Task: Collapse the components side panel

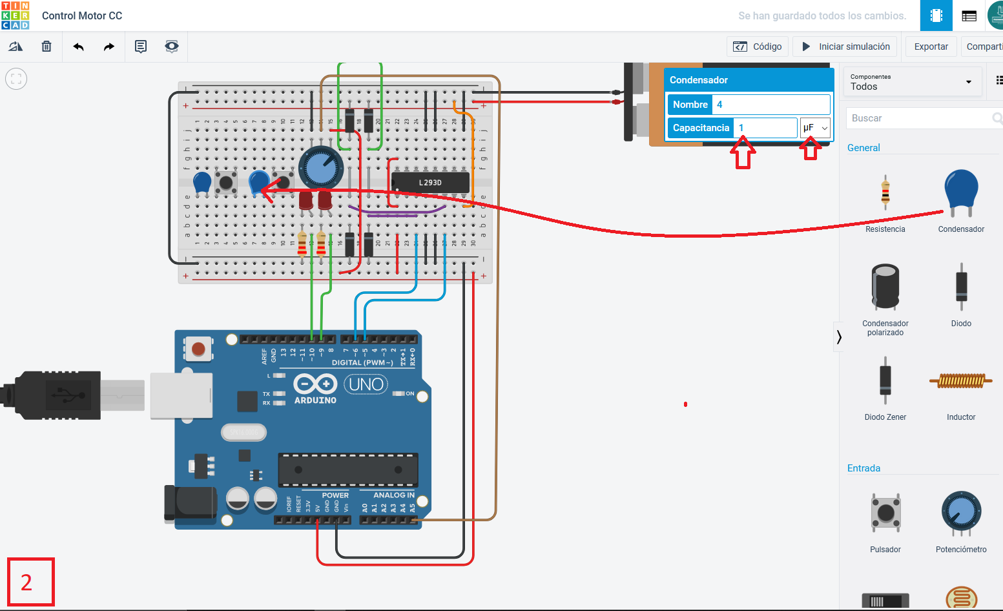Action: click(x=838, y=337)
